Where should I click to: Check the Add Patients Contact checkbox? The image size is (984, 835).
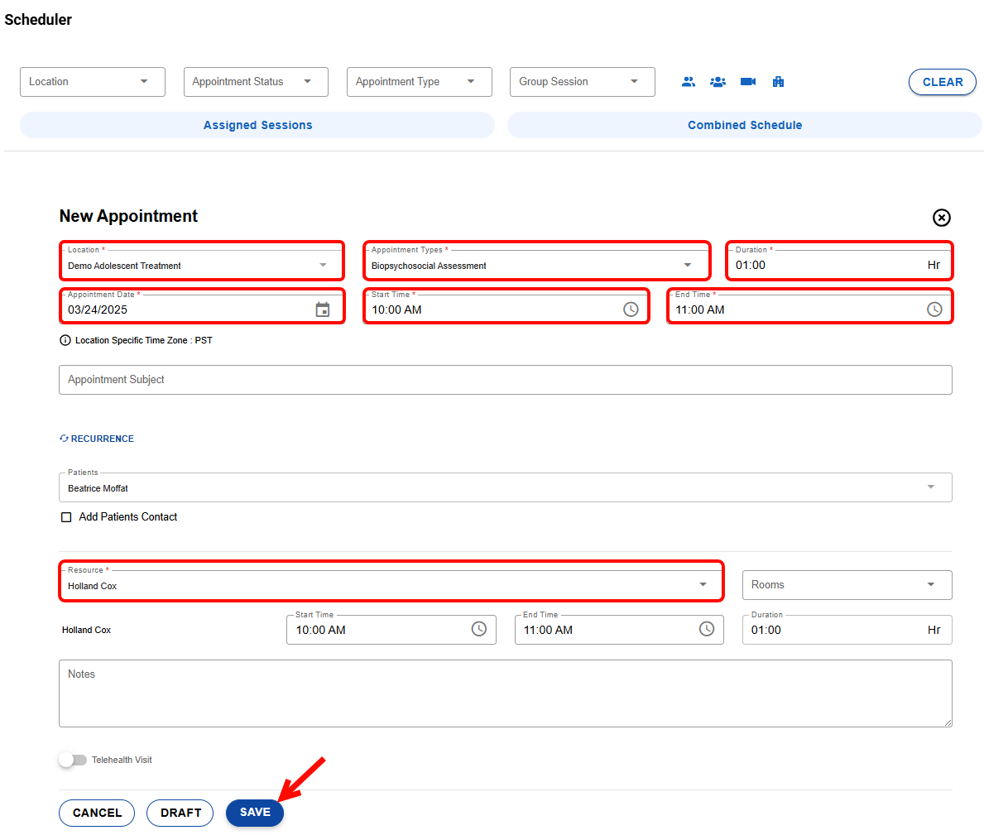(x=66, y=517)
